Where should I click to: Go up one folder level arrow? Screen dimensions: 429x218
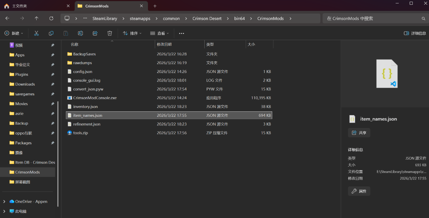tap(37, 18)
